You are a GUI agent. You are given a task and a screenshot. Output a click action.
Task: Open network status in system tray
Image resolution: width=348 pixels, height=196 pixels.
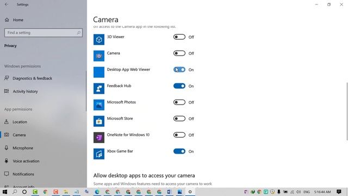292,192
